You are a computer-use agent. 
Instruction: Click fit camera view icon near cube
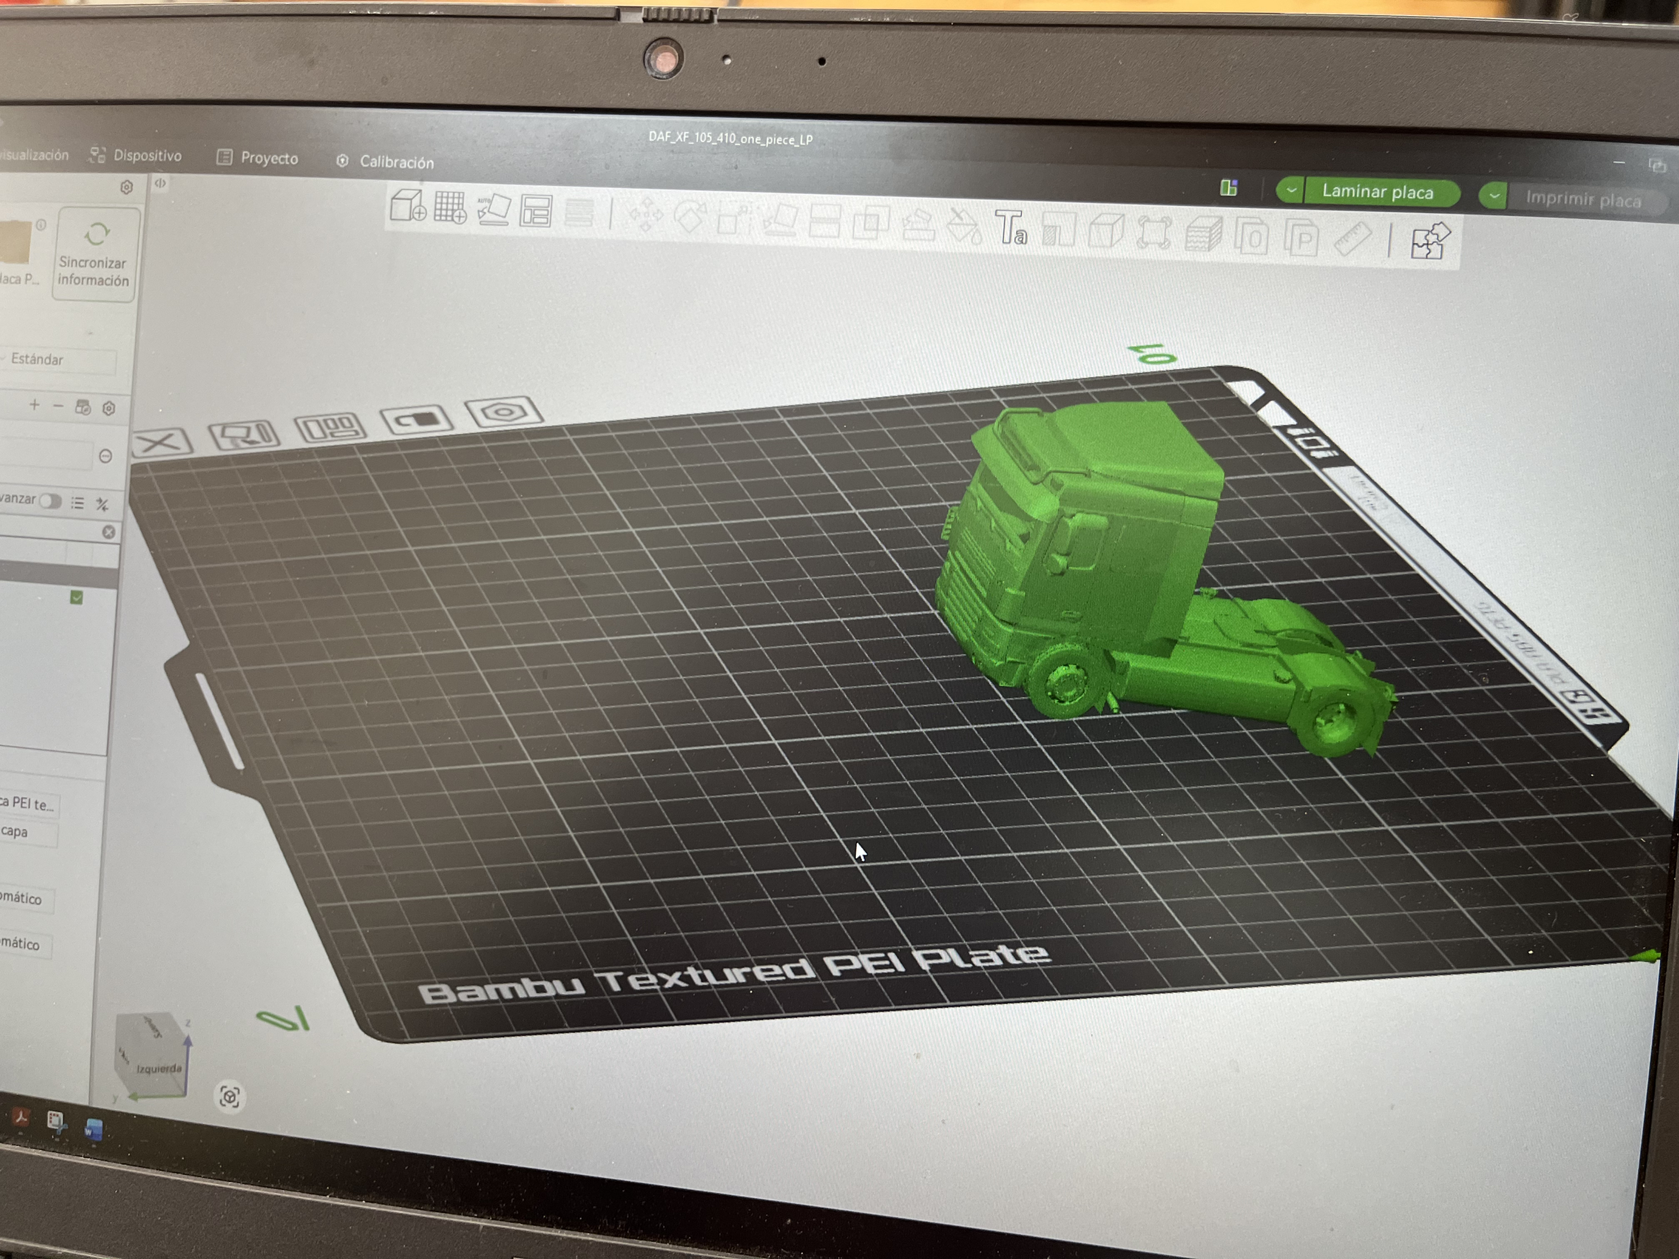pos(230,1096)
